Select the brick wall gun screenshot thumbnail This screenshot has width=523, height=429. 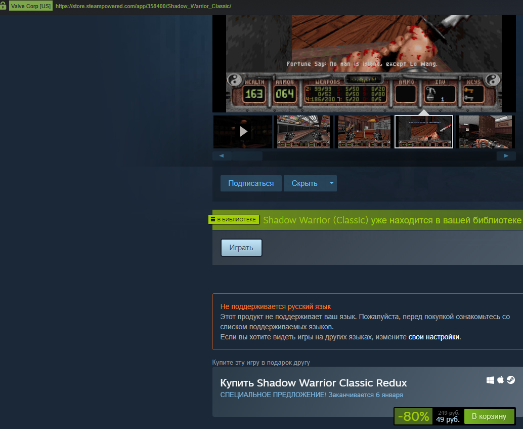tap(485, 132)
